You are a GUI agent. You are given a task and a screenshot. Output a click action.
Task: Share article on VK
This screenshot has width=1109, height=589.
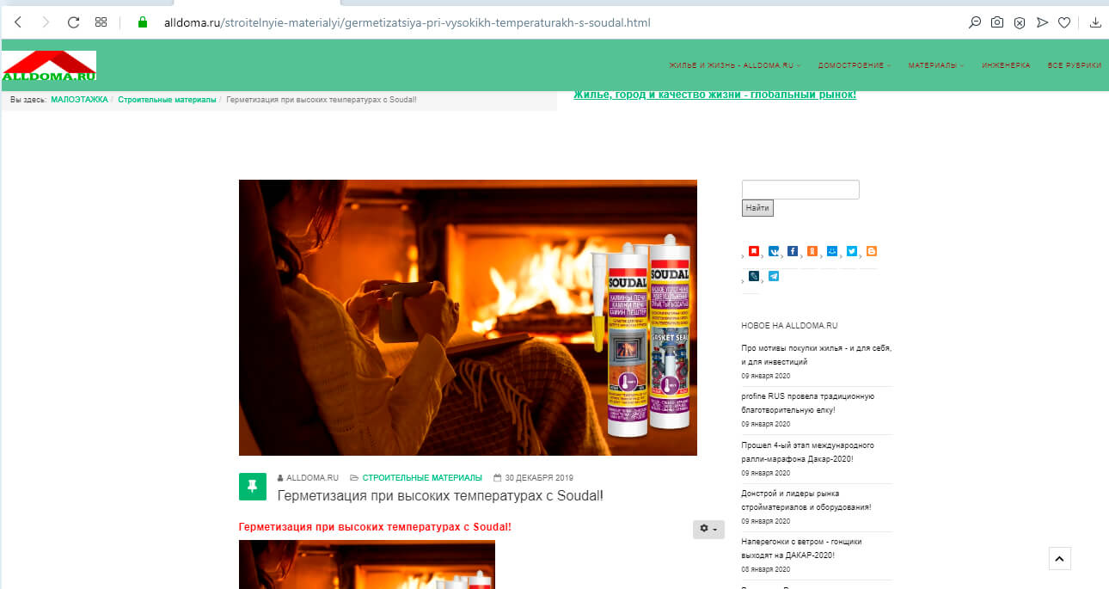pos(773,251)
